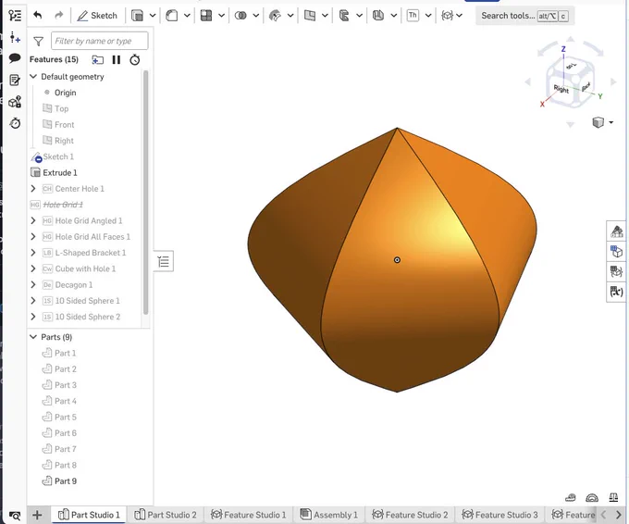Click the rollback pause bars icon
Image resolution: width=629 pixels, height=524 pixels.
pos(117,60)
